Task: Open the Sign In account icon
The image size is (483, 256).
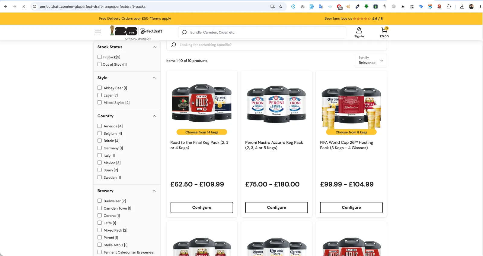Action: pos(359,33)
